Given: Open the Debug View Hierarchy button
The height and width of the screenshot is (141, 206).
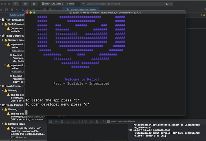Looking at the screenshot, I should coord(86,122).
